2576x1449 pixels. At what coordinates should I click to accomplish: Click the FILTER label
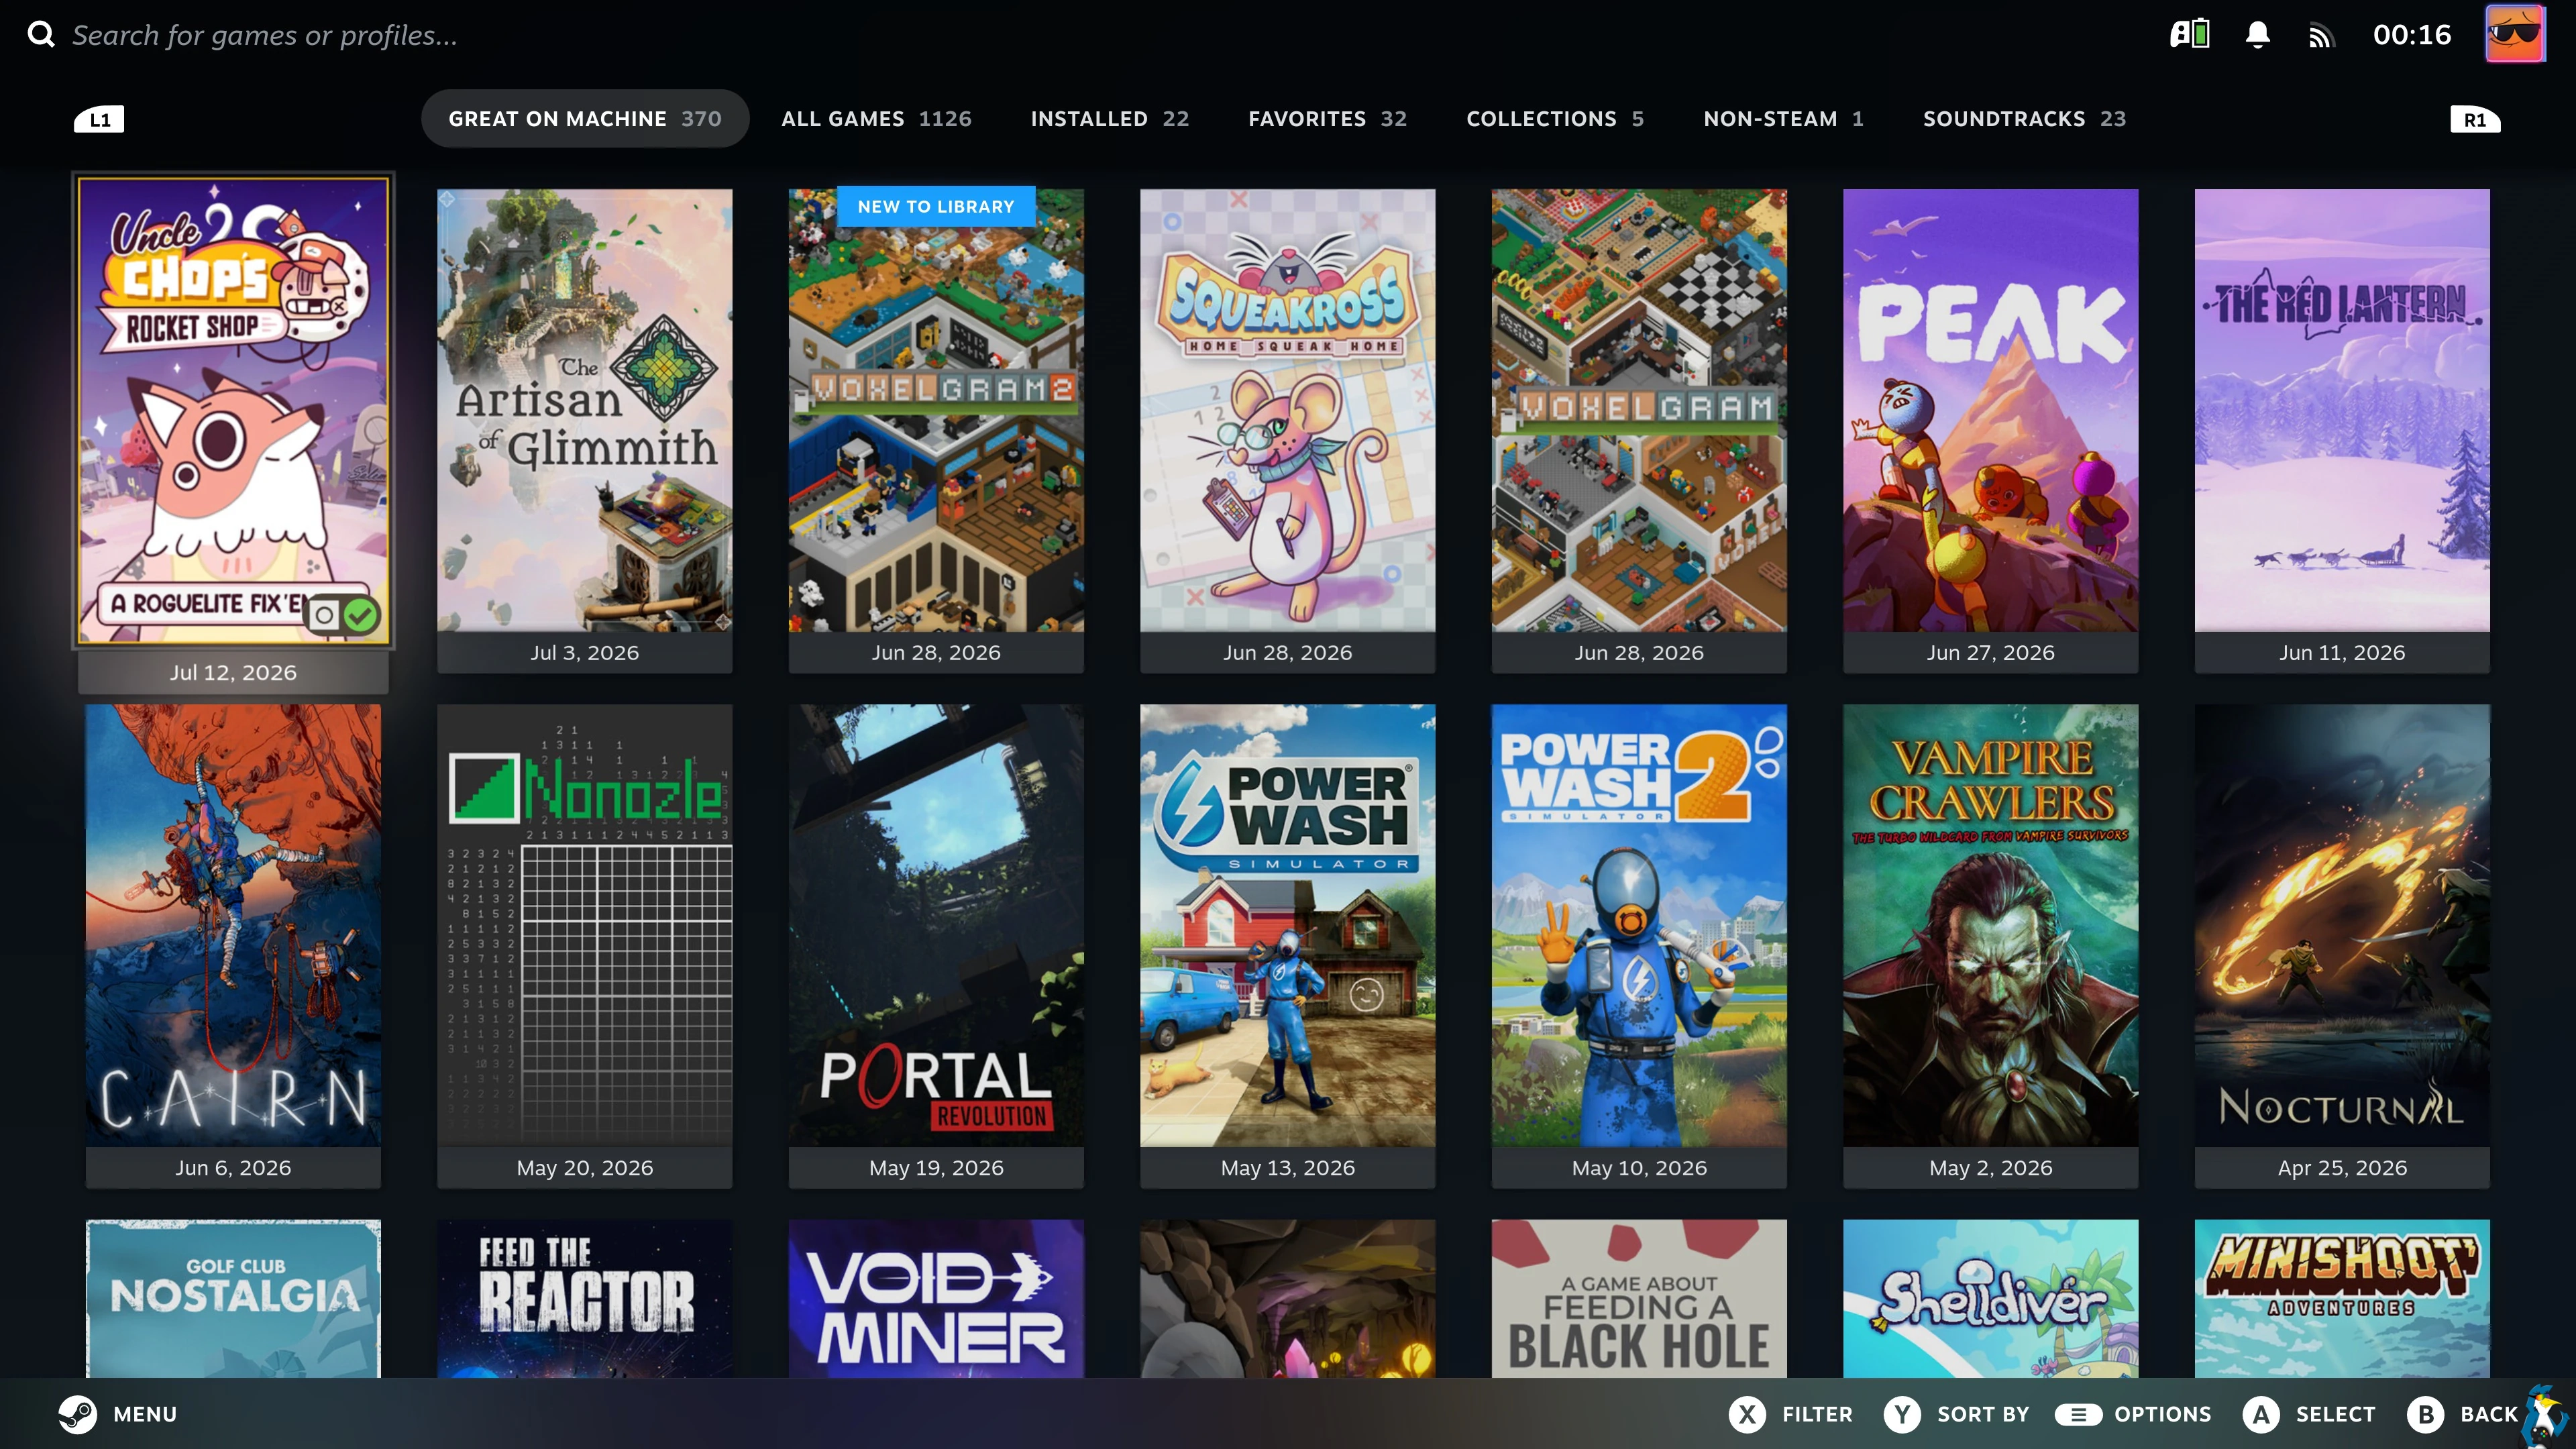(1817, 1414)
